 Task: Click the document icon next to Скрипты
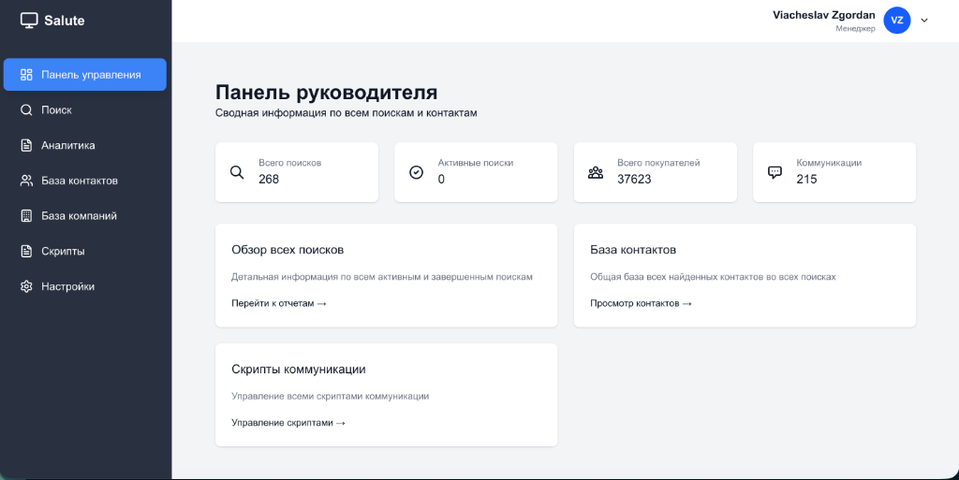click(26, 251)
